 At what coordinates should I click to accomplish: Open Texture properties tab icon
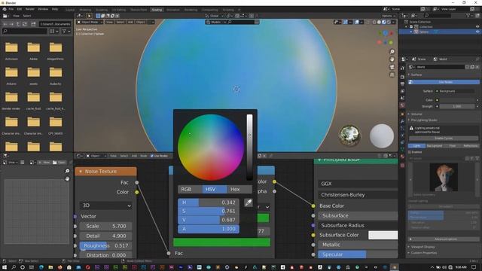click(x=402, y=166)
